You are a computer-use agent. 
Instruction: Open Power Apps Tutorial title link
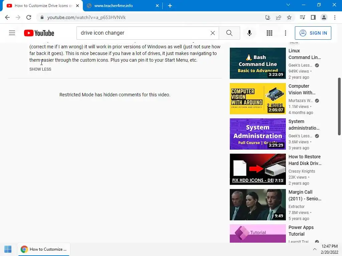click(301, 231)
